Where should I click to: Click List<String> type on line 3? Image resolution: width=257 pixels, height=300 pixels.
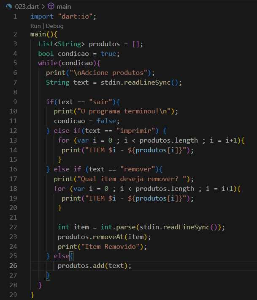click(62, 44)
